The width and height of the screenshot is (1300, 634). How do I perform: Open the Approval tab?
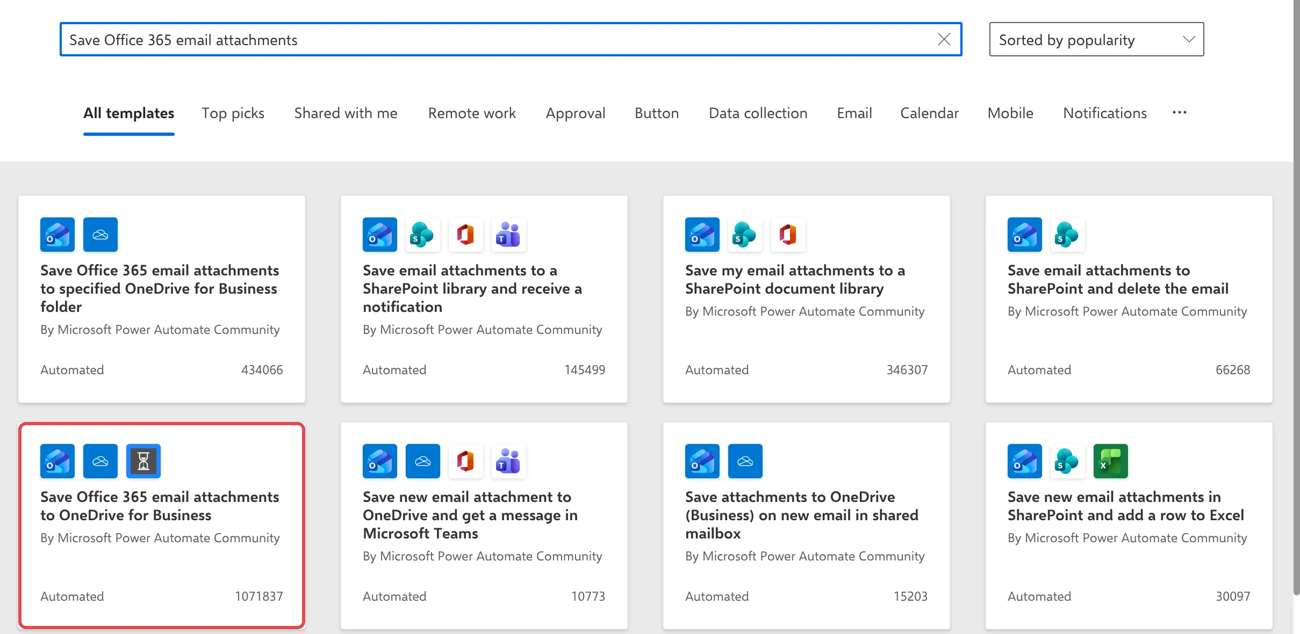[x=576, y=113]
